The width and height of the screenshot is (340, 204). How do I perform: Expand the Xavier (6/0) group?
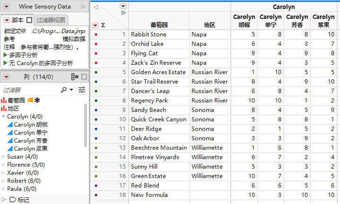[x=3, y=173]
